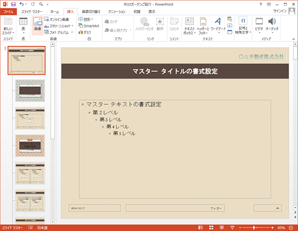Insert audio with the オーディオ button
Screen dimensions: 298x231
(x=272, y=26)
